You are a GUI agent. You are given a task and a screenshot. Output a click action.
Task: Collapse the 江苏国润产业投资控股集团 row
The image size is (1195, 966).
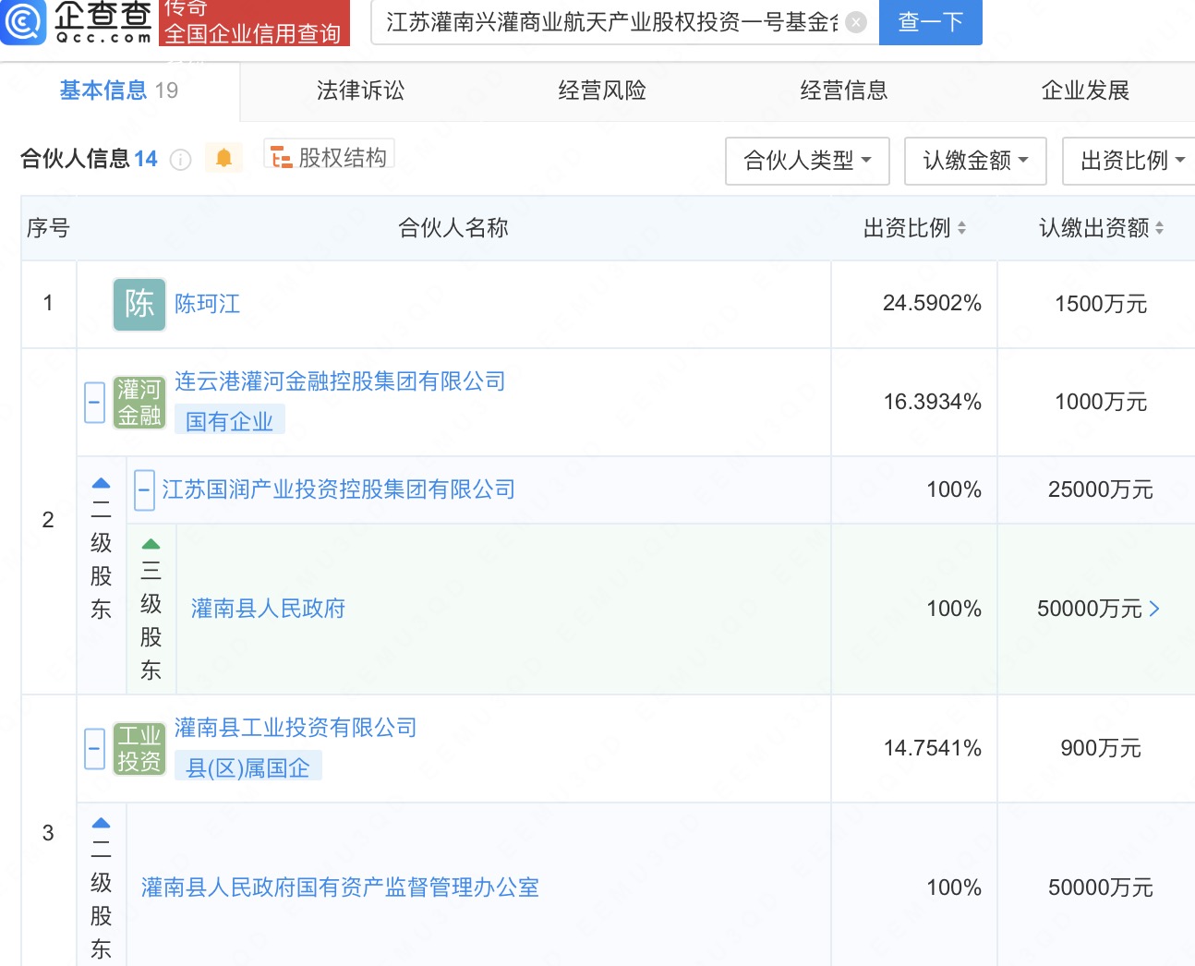(144, 489)
